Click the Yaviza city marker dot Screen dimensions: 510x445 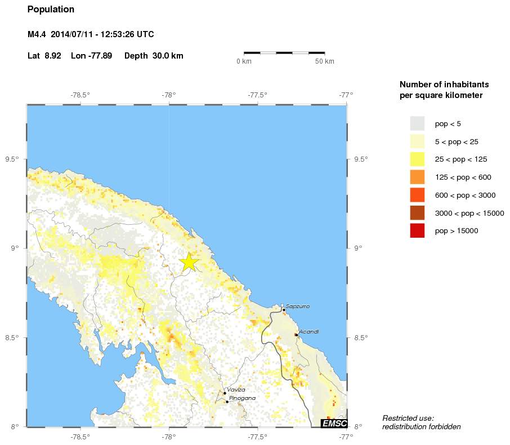point(225,393)
